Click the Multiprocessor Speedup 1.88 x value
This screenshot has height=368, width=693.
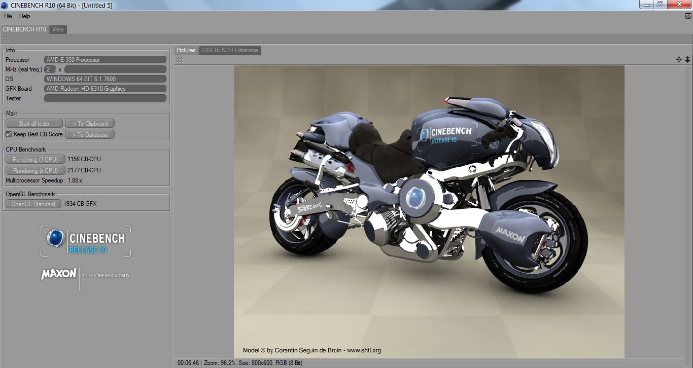75,180
